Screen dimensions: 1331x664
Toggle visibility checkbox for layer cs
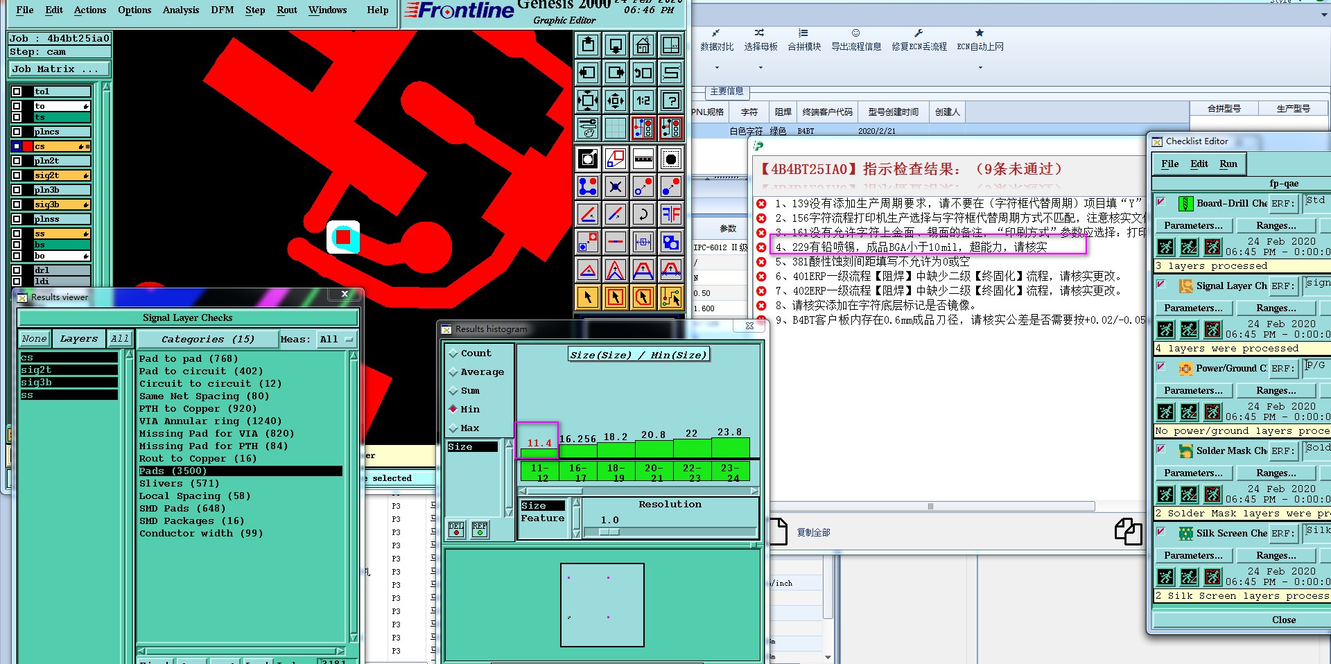17,146
